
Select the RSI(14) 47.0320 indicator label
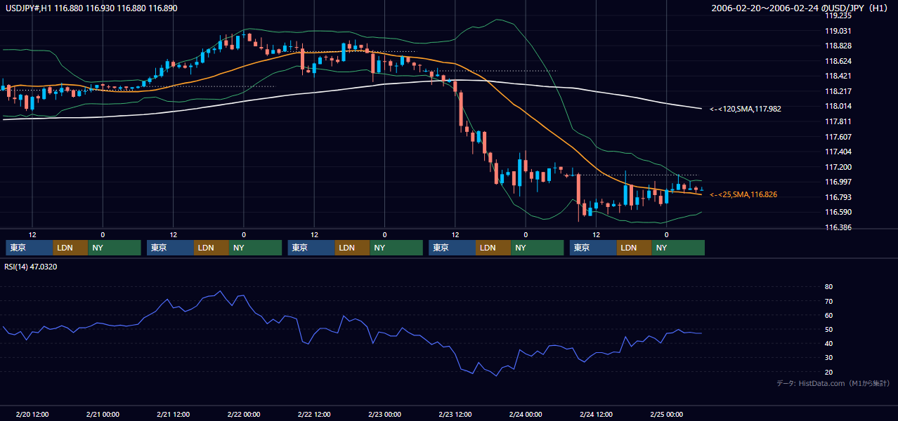[31, 267]
